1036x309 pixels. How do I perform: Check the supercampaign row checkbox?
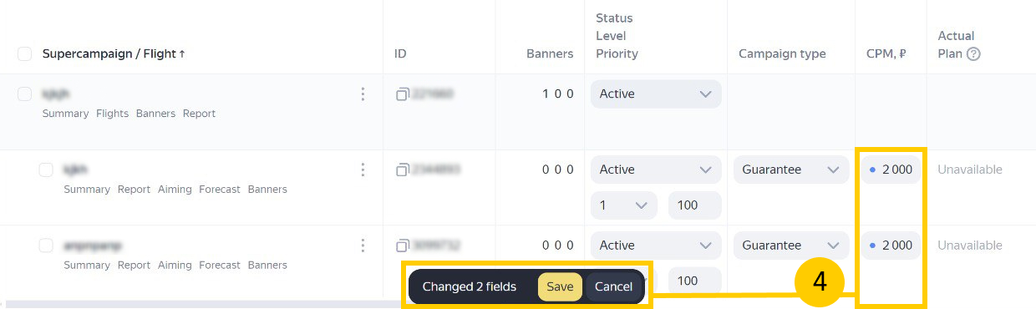coord(24,94)
